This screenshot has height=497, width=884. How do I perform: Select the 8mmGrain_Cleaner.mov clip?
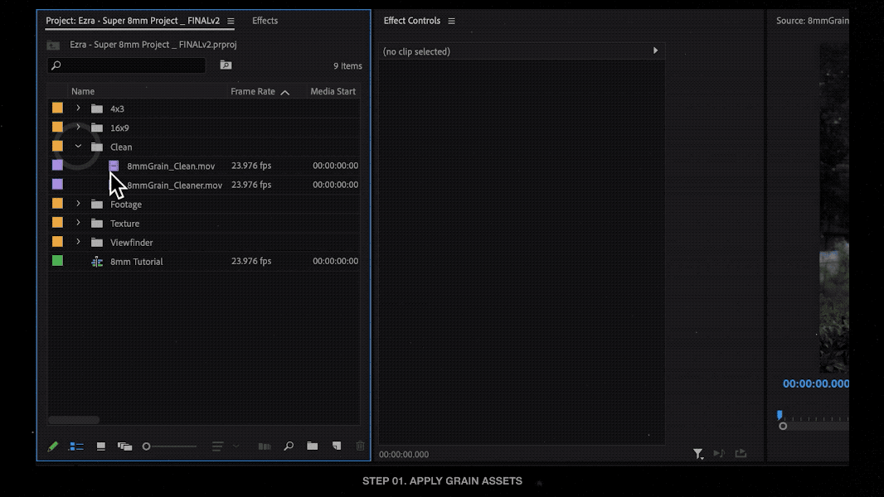174,186
